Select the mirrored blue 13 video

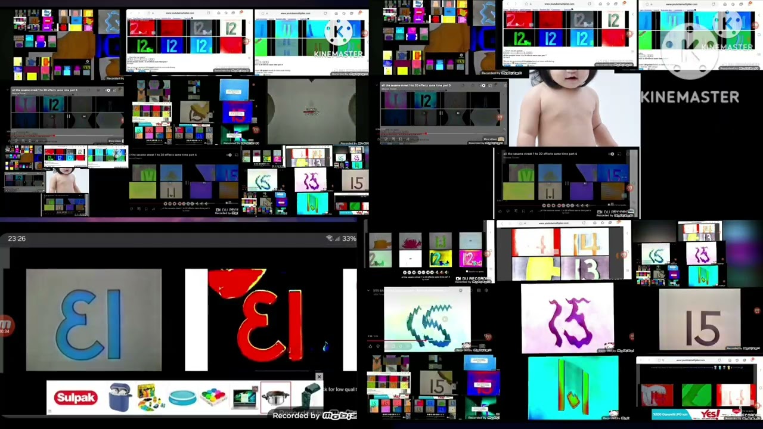pyautogui.click(x=94, y=320)
